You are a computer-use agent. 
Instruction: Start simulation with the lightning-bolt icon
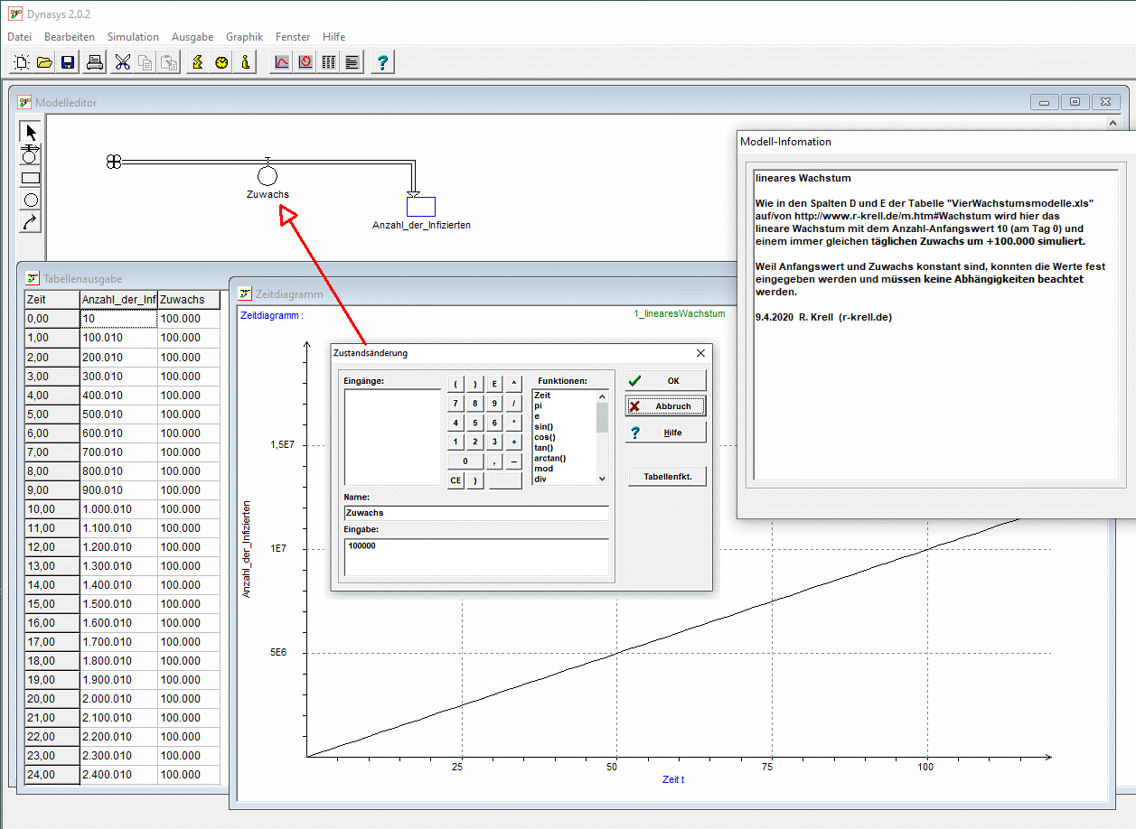coord(198,62)
